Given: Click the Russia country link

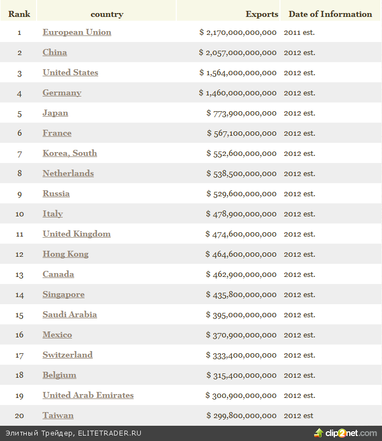Looking at the screenshot, I should [56, 194].
